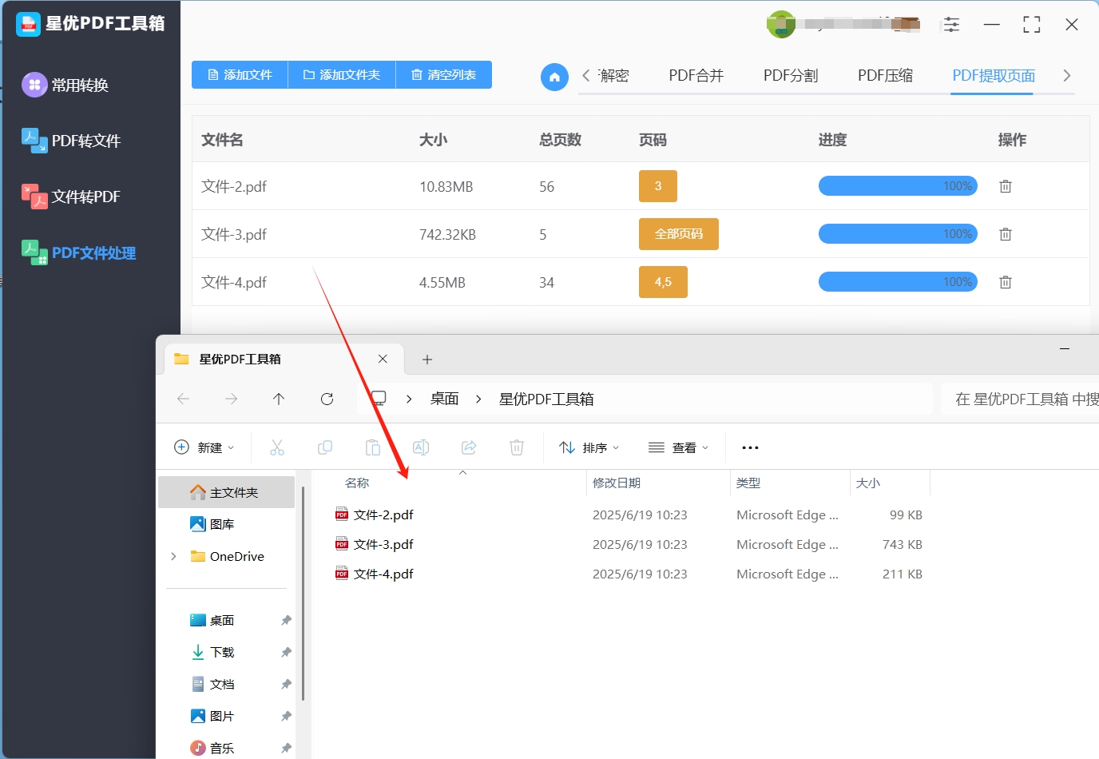Click the home icon button

click(x=554, y=77)
